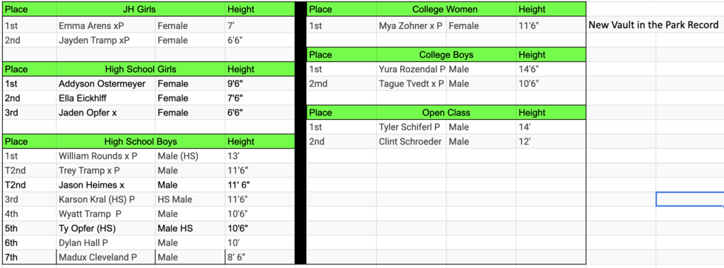Click the Karson Kral (HS) P cell
This screenshot has width=724, height=268.
[x=106, y=200]
